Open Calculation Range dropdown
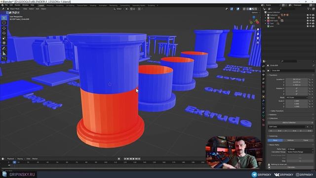 click(x=300, y=152)
